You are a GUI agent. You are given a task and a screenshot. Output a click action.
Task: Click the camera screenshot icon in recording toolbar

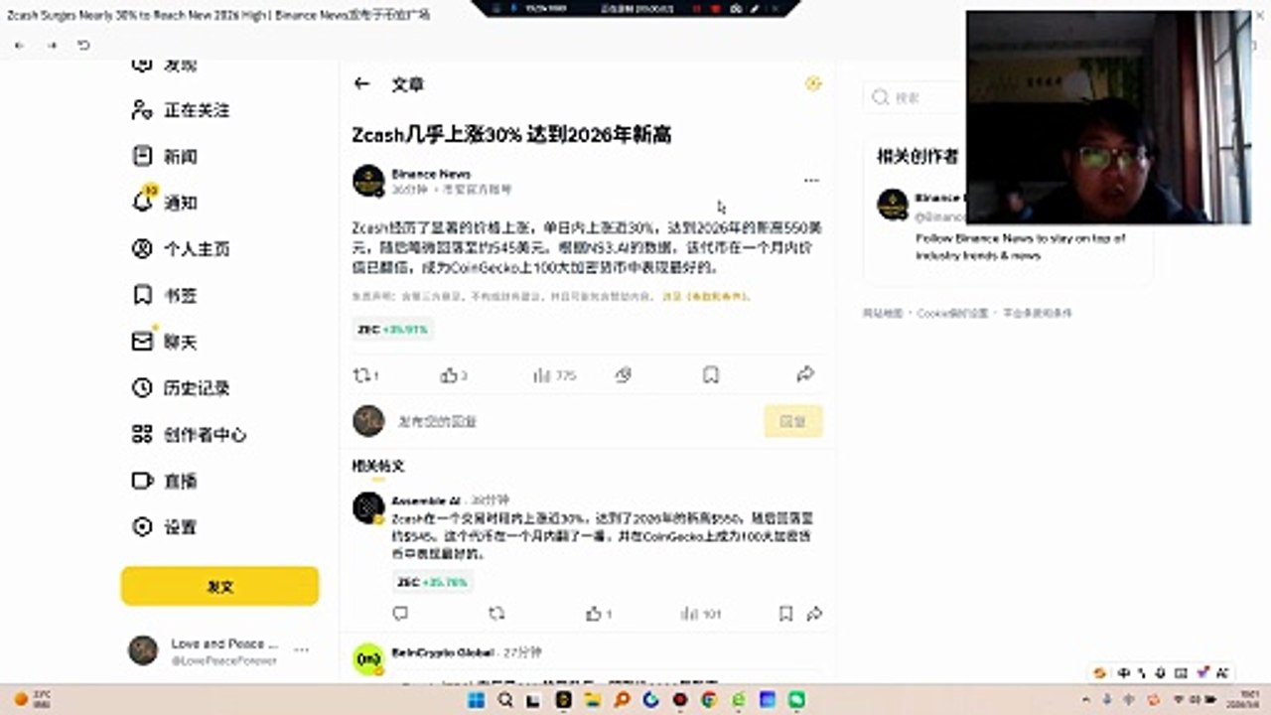736,8
